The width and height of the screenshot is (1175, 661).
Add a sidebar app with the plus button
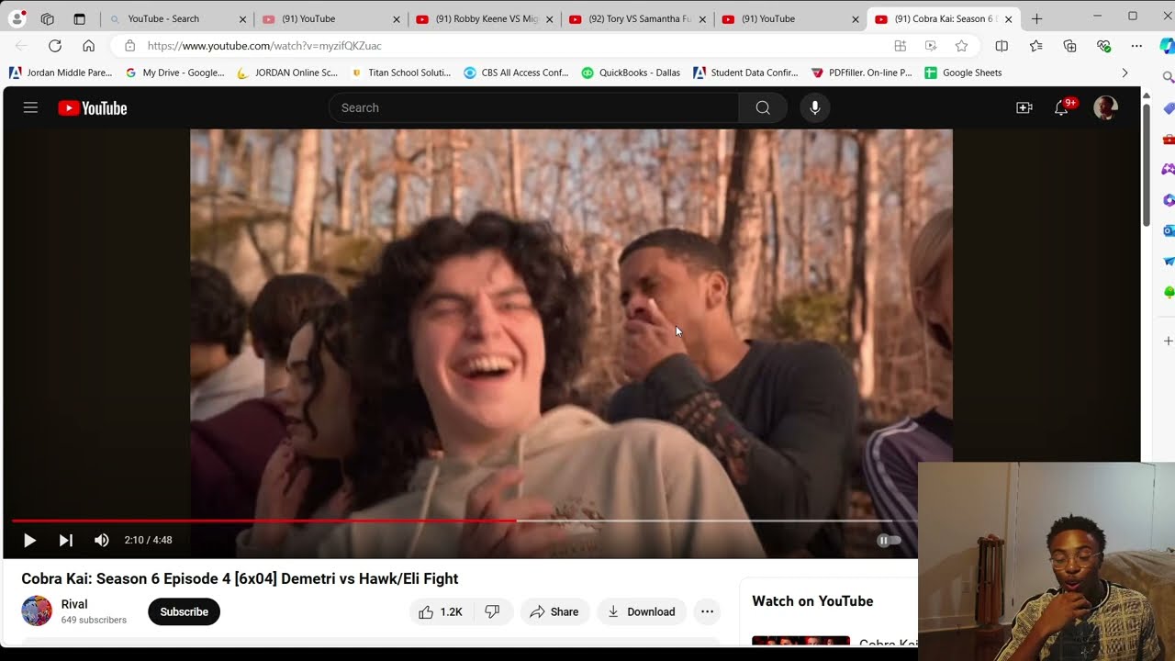[x=1168, y=341]
